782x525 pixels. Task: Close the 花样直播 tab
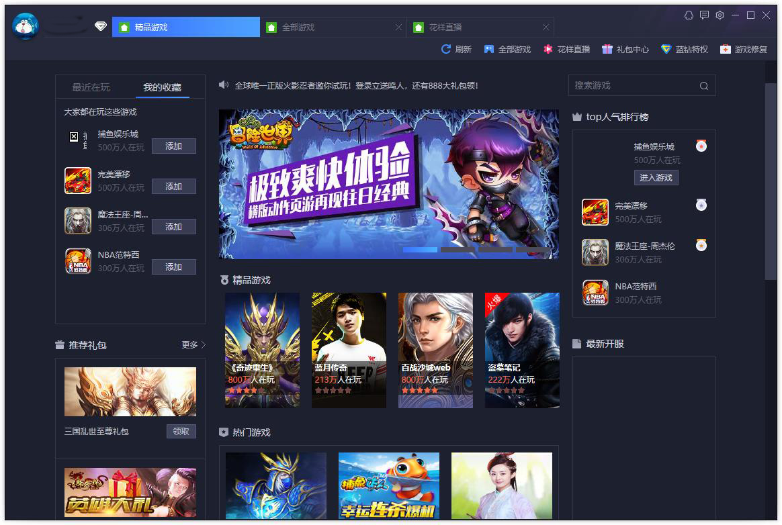click(x=546, y=28)
